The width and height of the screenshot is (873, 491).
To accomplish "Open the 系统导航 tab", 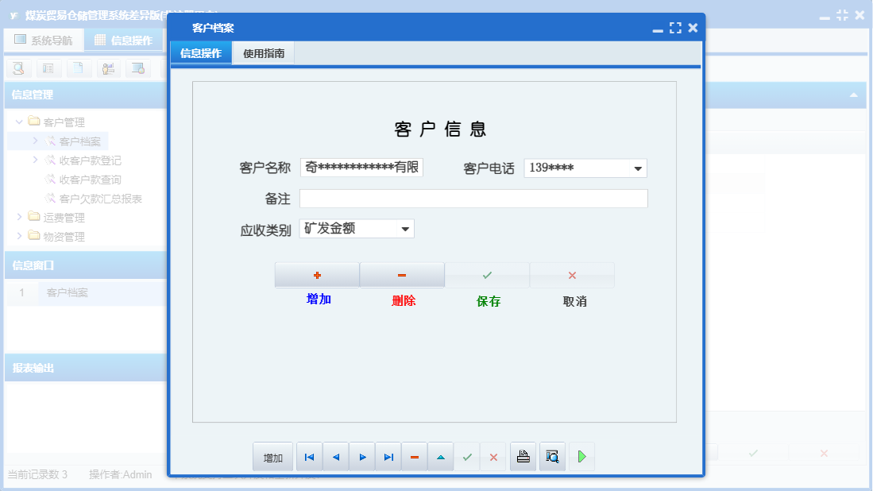I will [x=44, y=39].
